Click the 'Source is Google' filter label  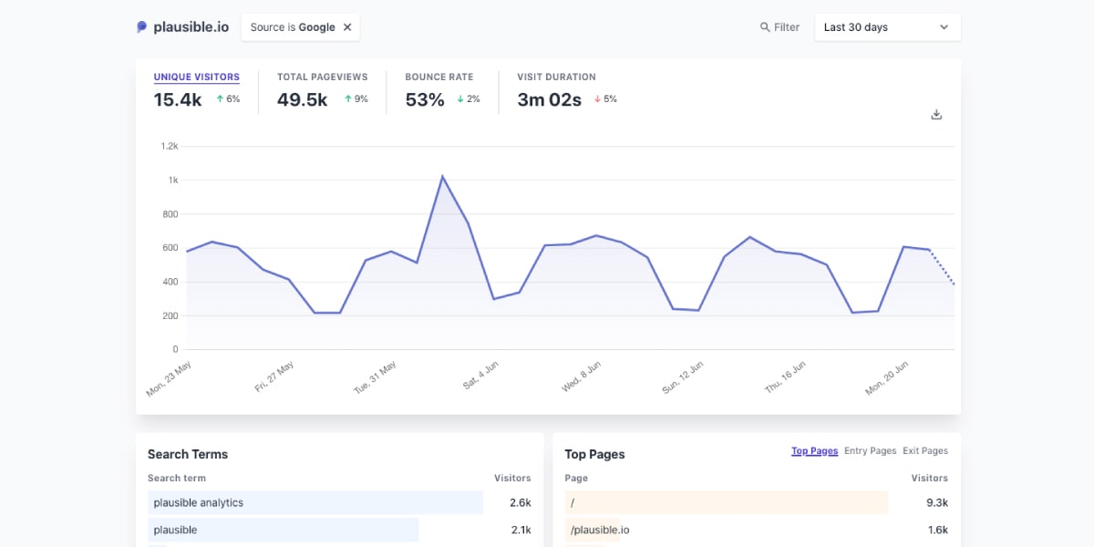(x=293, y=27)
